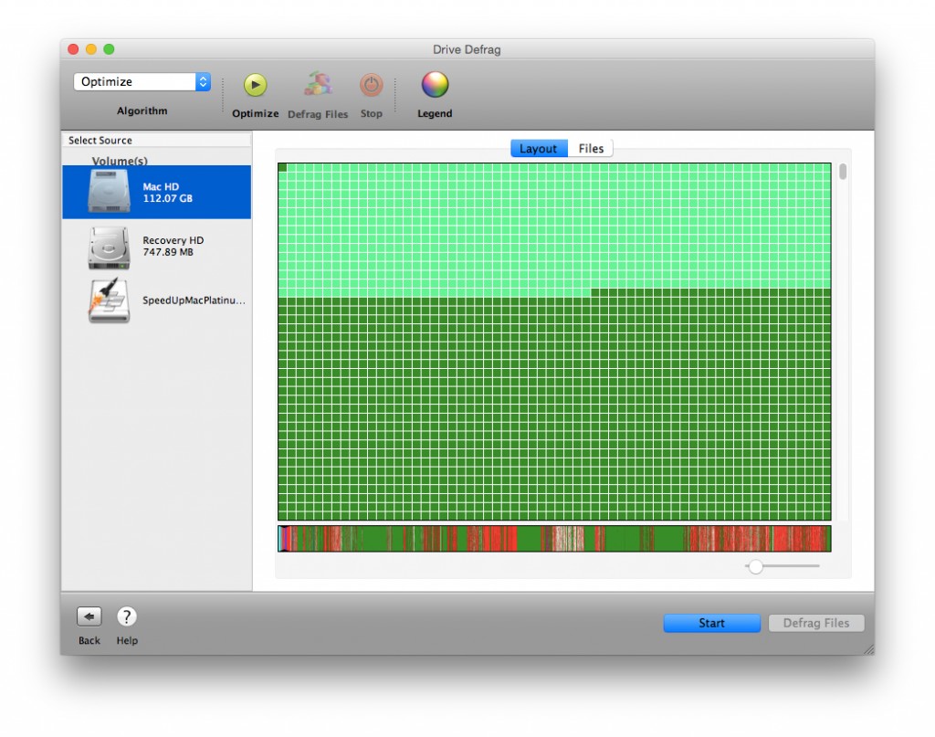This screenshot has width=935, height=737.
Task: Click the Defrag Files toolbar icon
Action: [x=318, y=85]
